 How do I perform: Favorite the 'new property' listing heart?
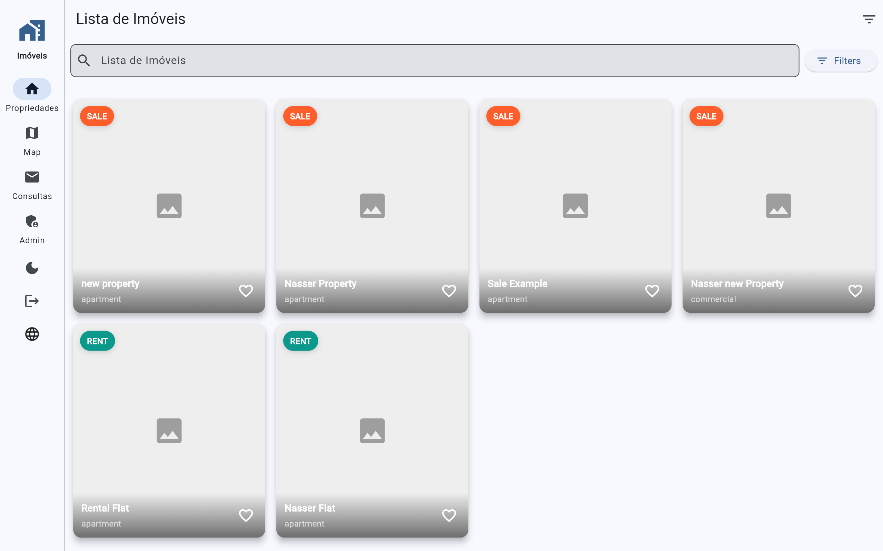246,291
